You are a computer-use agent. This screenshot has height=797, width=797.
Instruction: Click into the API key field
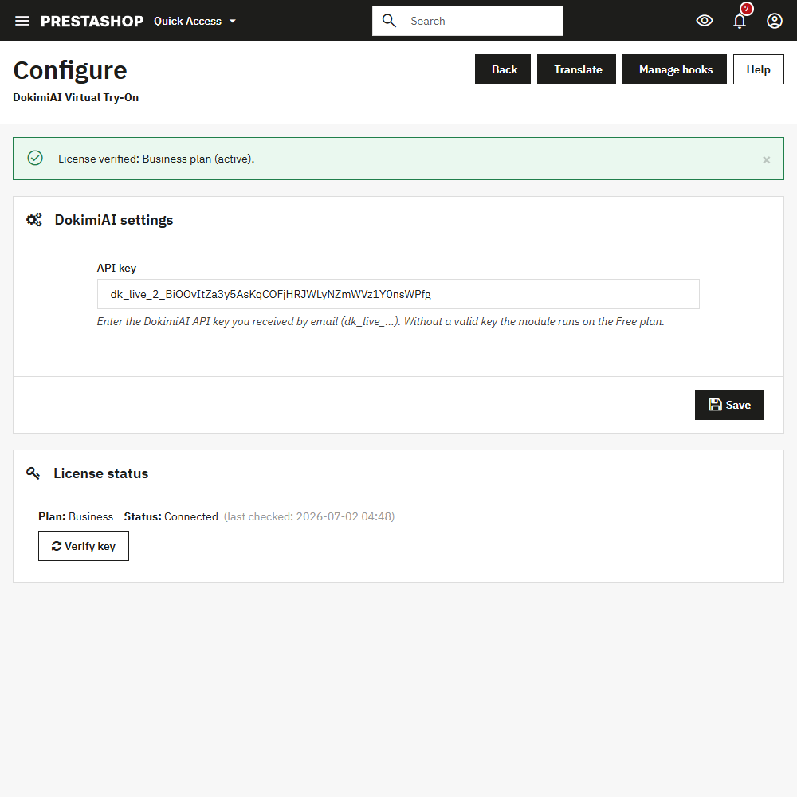click(398, 294)
